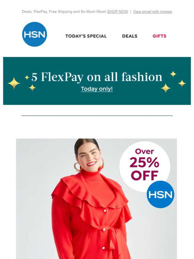Click the gold star above banner right edge
The image size is (194, 259).
[x=173, y=74]
